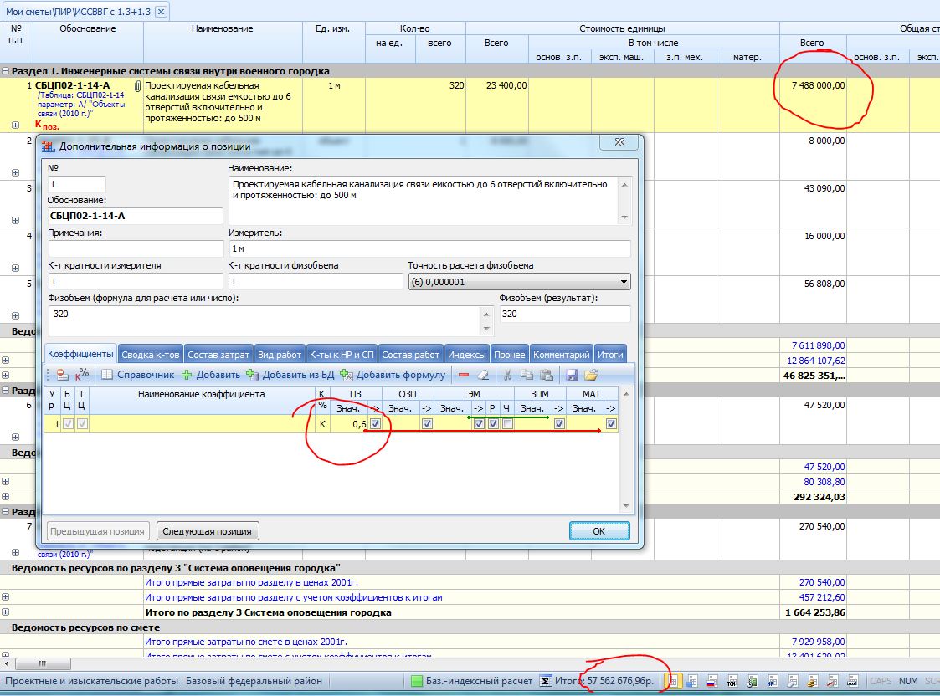Click the sigma icon next to Итого
This screenshot has width=940, height=696.
[546, 681]
